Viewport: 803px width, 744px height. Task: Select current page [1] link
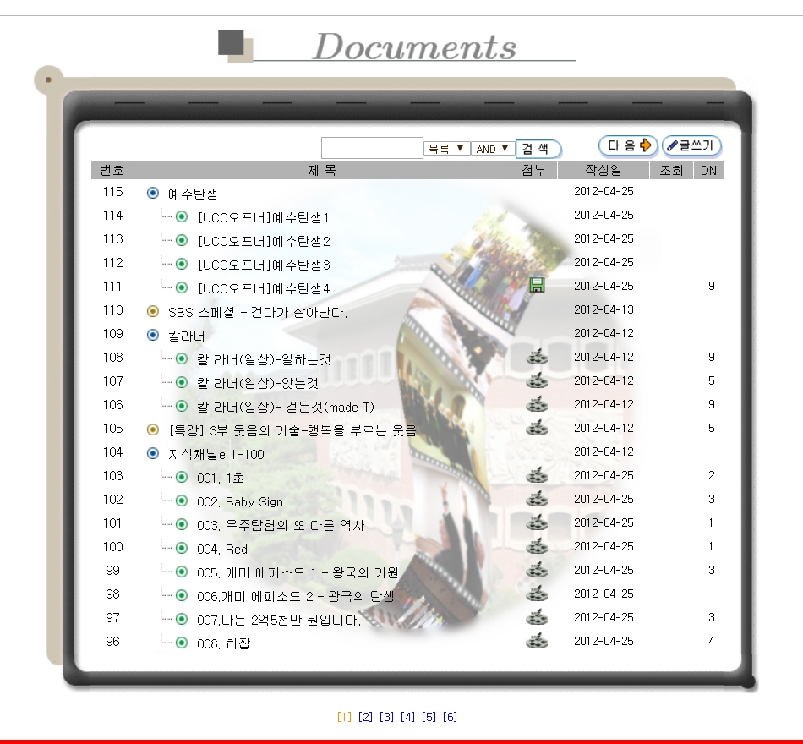coord(344,717)
